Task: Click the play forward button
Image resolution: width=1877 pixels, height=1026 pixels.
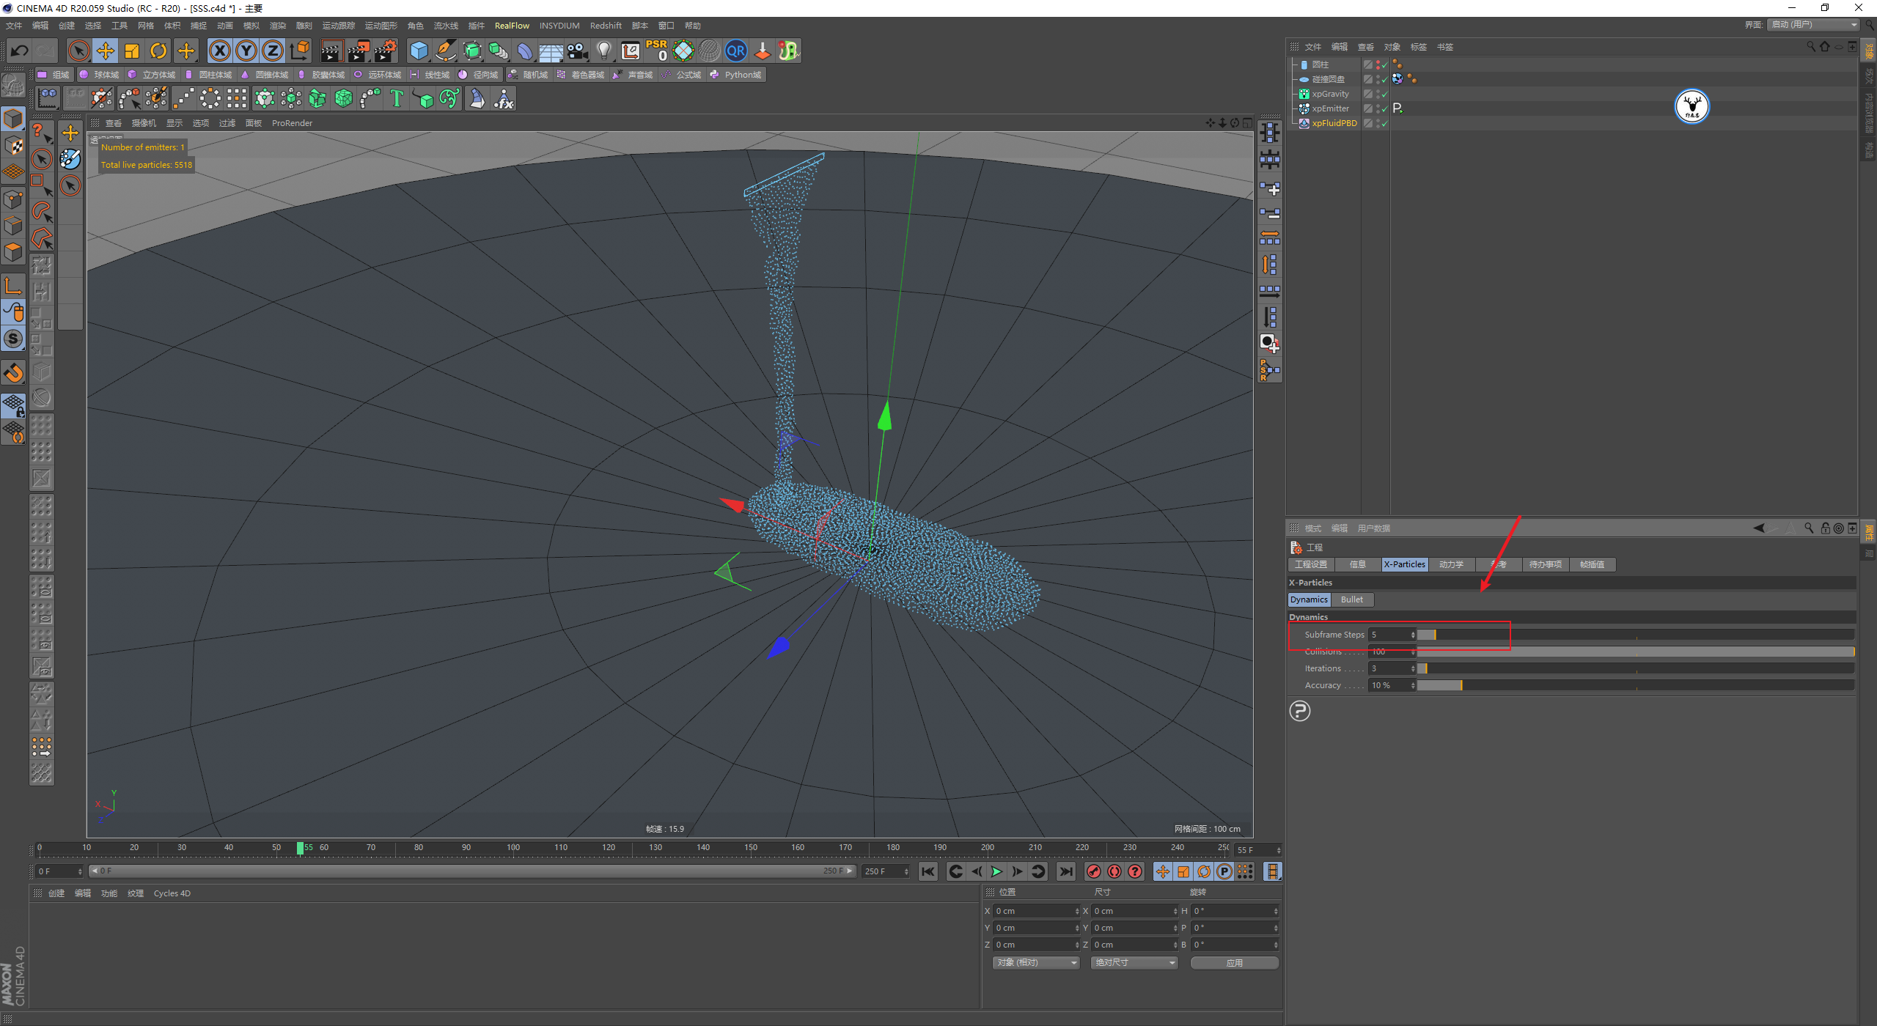Action: (x=996, y=871)
